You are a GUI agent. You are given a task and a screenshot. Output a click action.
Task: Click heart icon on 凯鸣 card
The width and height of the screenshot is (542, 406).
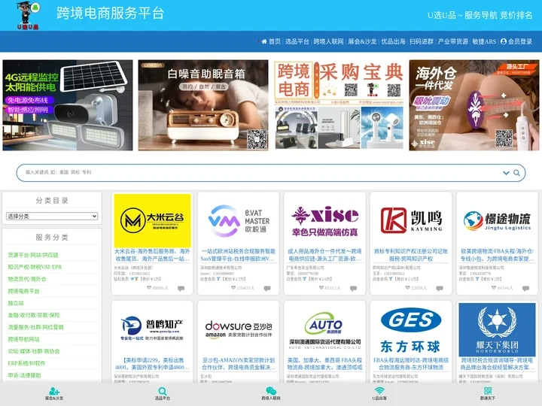[407, 287]
